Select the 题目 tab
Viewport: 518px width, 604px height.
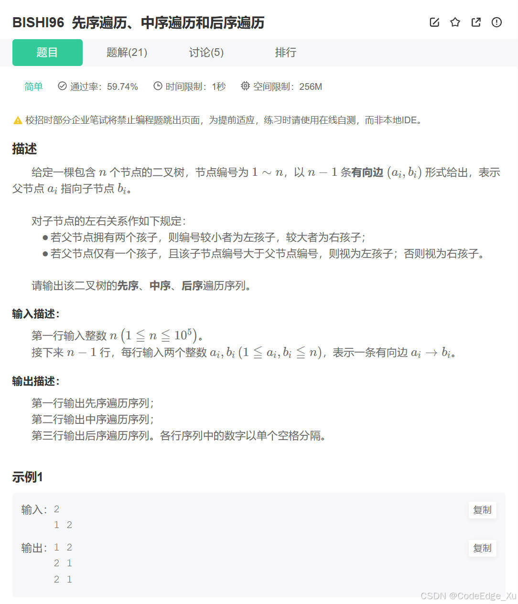[x=47, y=53]
